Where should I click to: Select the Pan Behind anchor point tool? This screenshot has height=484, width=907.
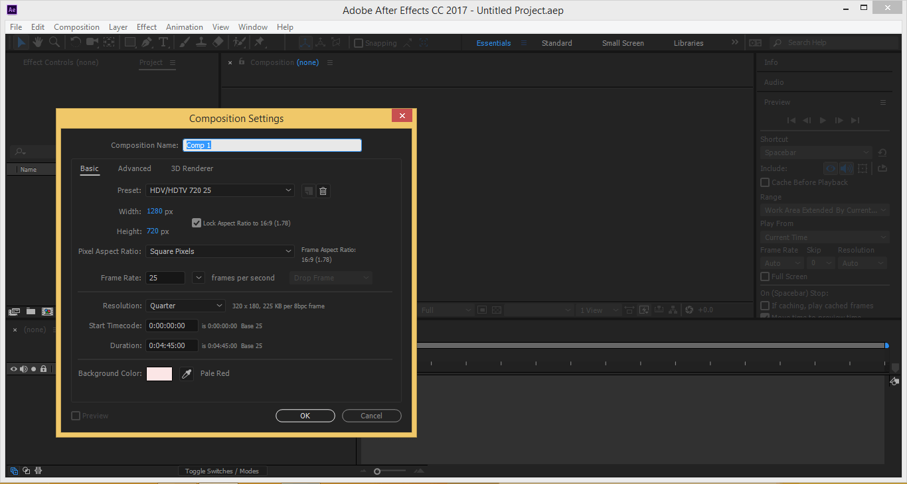point(109,42)
